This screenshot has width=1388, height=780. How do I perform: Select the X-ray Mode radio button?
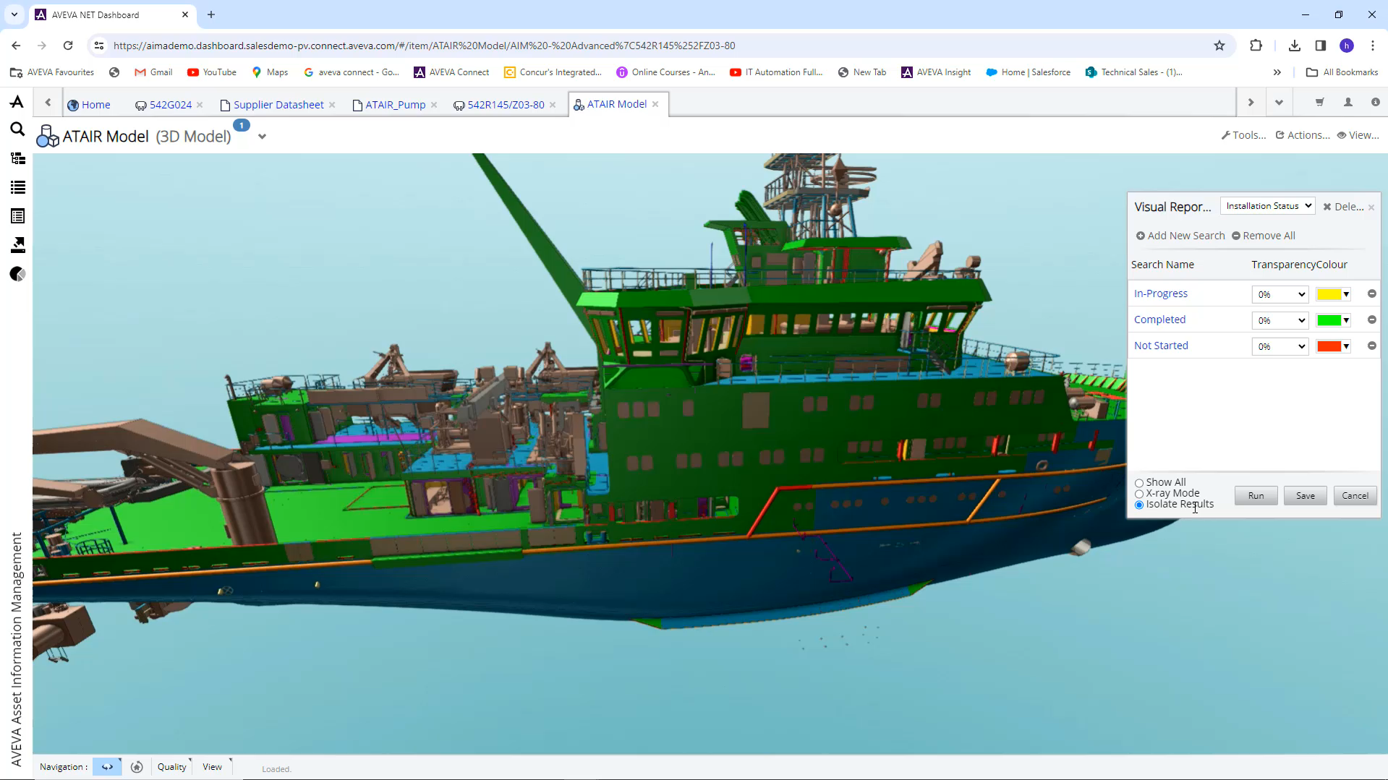(x=1139, y=494)
